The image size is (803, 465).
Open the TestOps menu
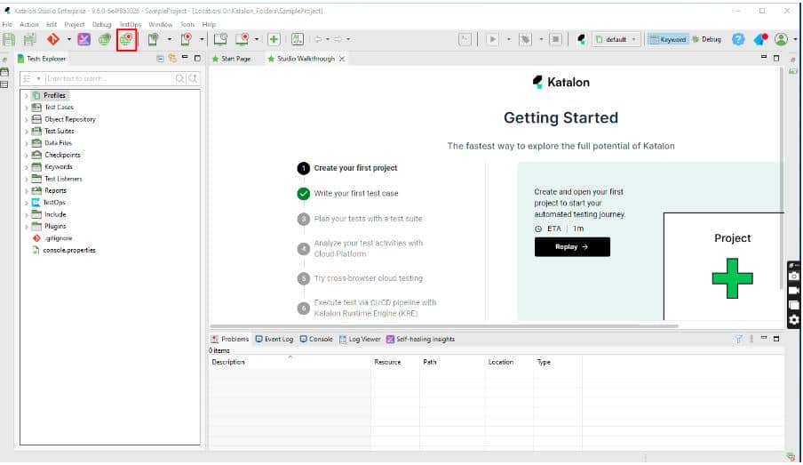(130, 24)
